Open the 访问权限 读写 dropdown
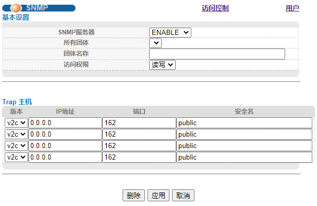The width and height of the screenshot is (317, 206). click(x=162, y=65)
